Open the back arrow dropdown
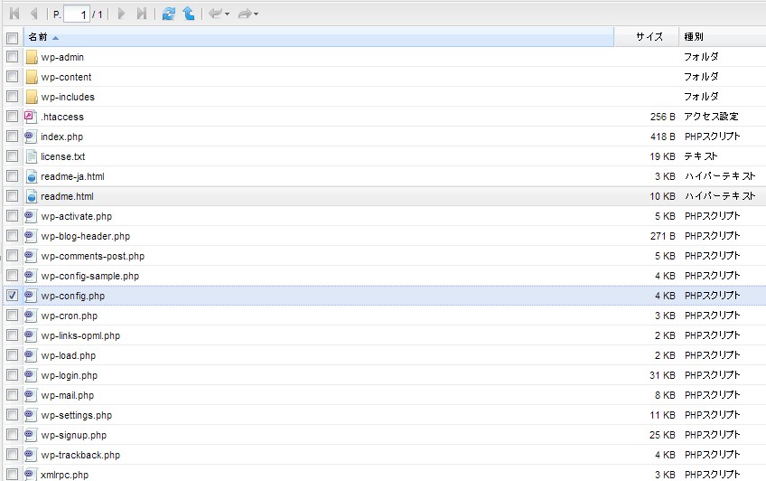Viewport: 766px width, 481px height. [x=227, y=14]
